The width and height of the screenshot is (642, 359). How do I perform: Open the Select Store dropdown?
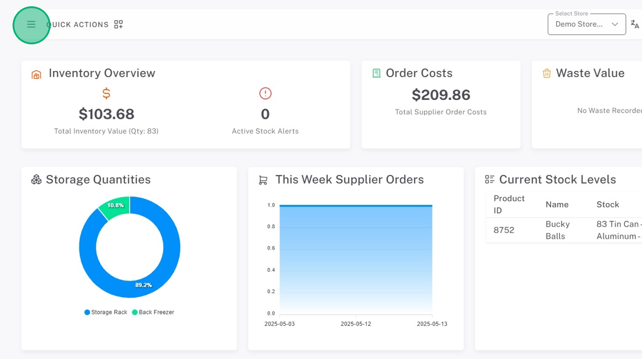pos(579,25)
